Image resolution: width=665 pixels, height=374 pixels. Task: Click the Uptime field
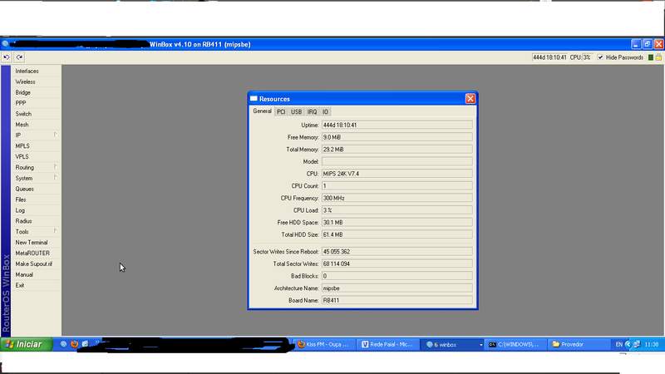(x=397, y=125)
